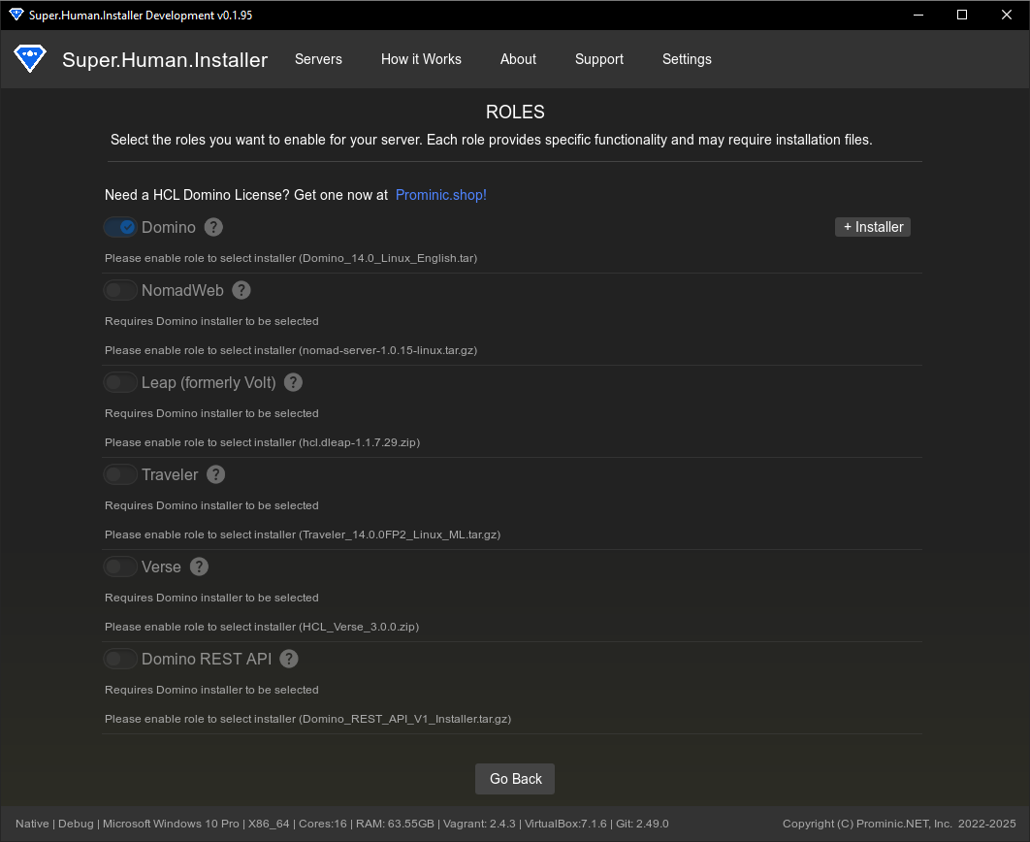
Task: Go to the Settings page
Action: (687, 59)
